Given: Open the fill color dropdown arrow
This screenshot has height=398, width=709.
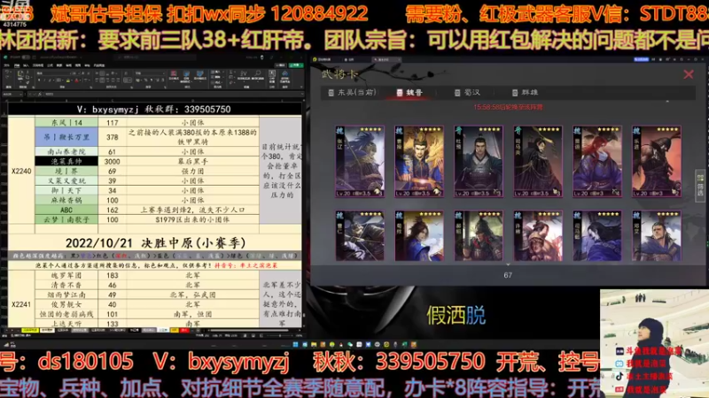Looking at the screenshot, I should (x=72, y=80).
